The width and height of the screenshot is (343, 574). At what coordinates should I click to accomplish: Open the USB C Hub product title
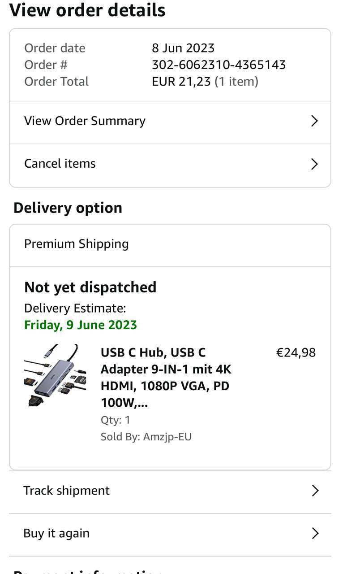166,378
